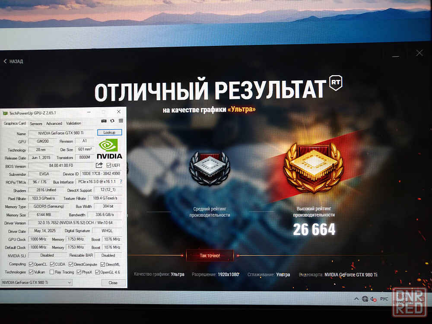Go back with the НАЗАД button

pyautogui.click(x=13, y=61)
